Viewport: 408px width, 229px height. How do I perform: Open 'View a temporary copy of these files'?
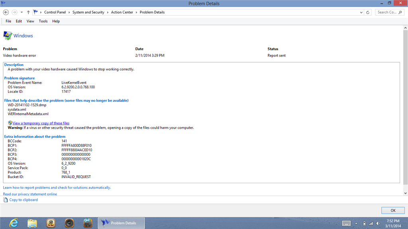(x=41, y=123)
